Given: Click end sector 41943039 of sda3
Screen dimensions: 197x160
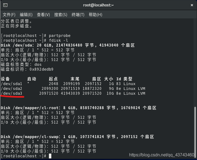Looking at the screenshot, I should [x=70, y=93].
